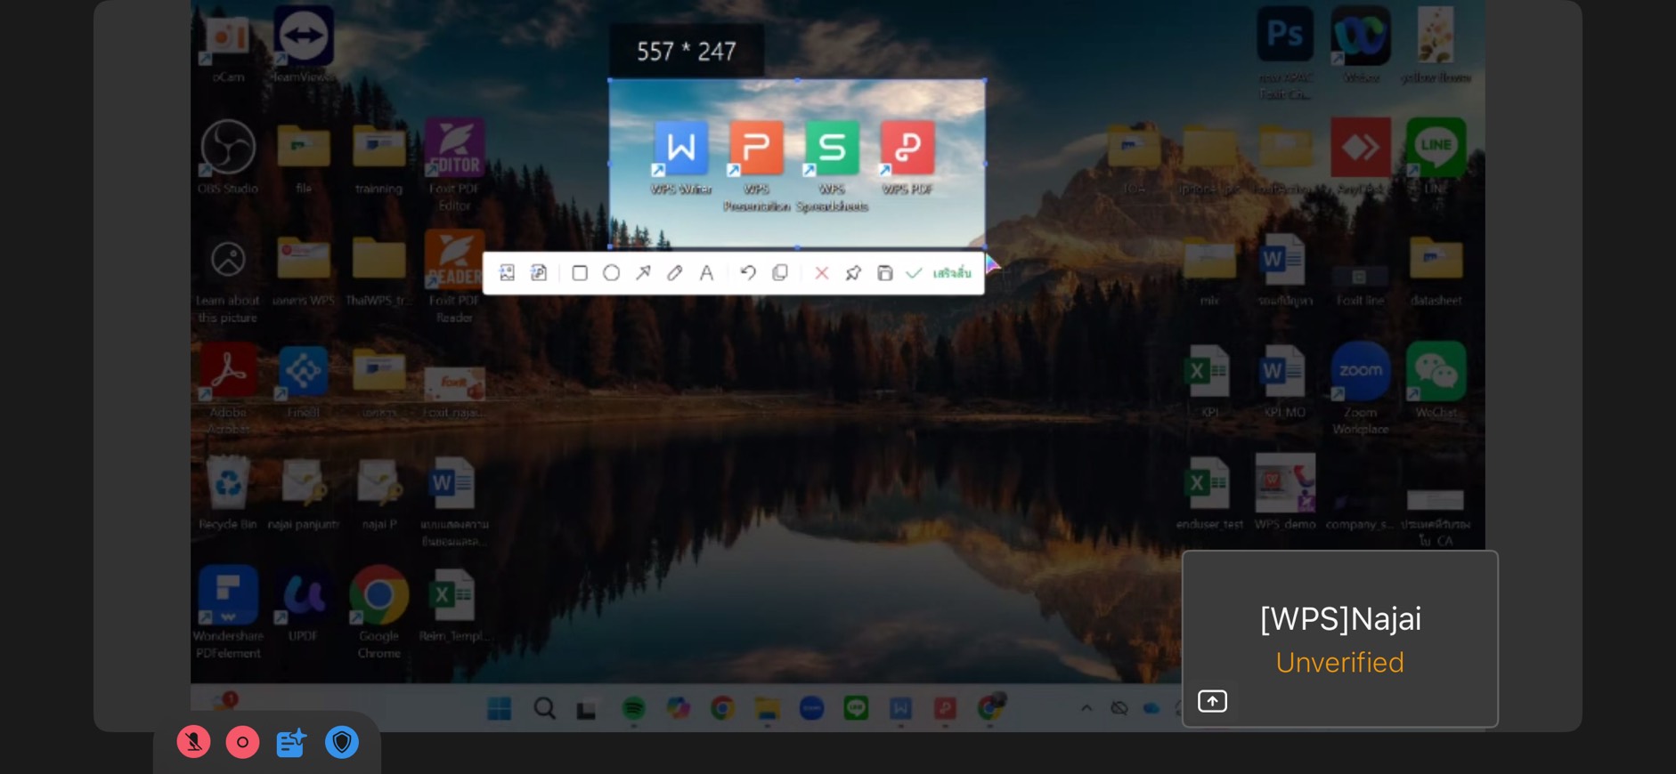The image size is (1676, 774).
Task: Save the captured screenshot to file
Action: pyautogui.click(x=884, y=273)
